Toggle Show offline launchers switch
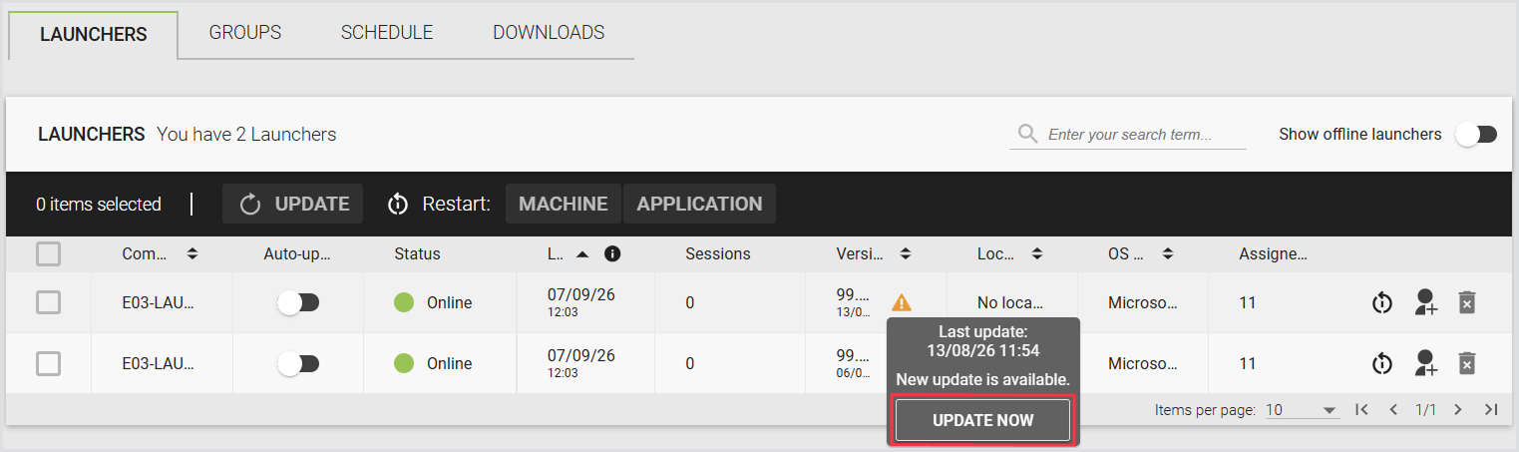1519x452 pixels. point(1477,135)
